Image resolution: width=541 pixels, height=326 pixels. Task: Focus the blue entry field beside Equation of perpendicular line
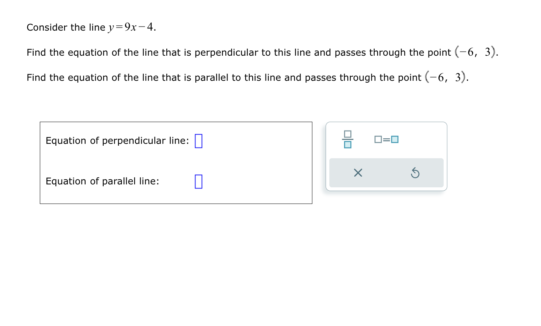coord(198,141)
